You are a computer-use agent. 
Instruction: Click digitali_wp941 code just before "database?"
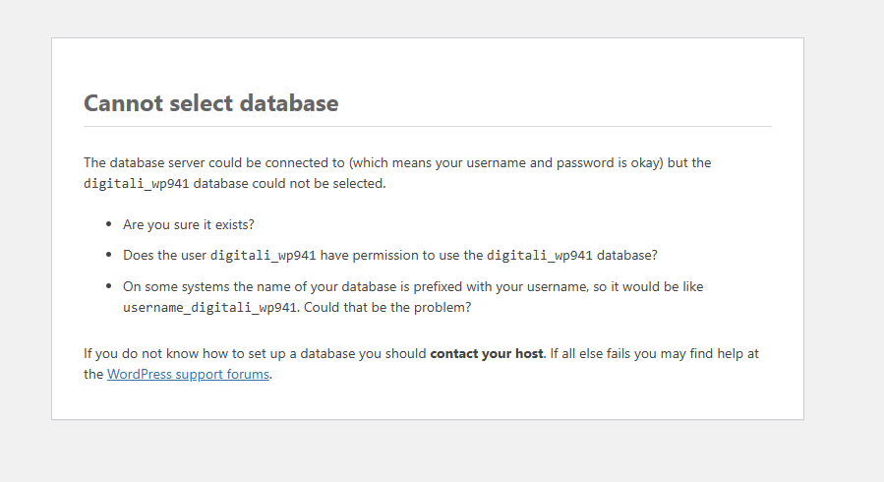[539, 256]
